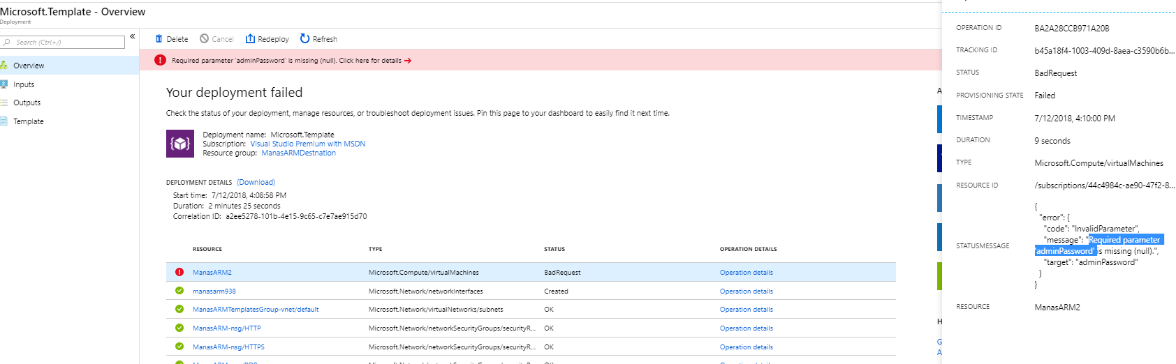
Task: Click the Redeploy toolbar button
Action: [x=267, y=39]
